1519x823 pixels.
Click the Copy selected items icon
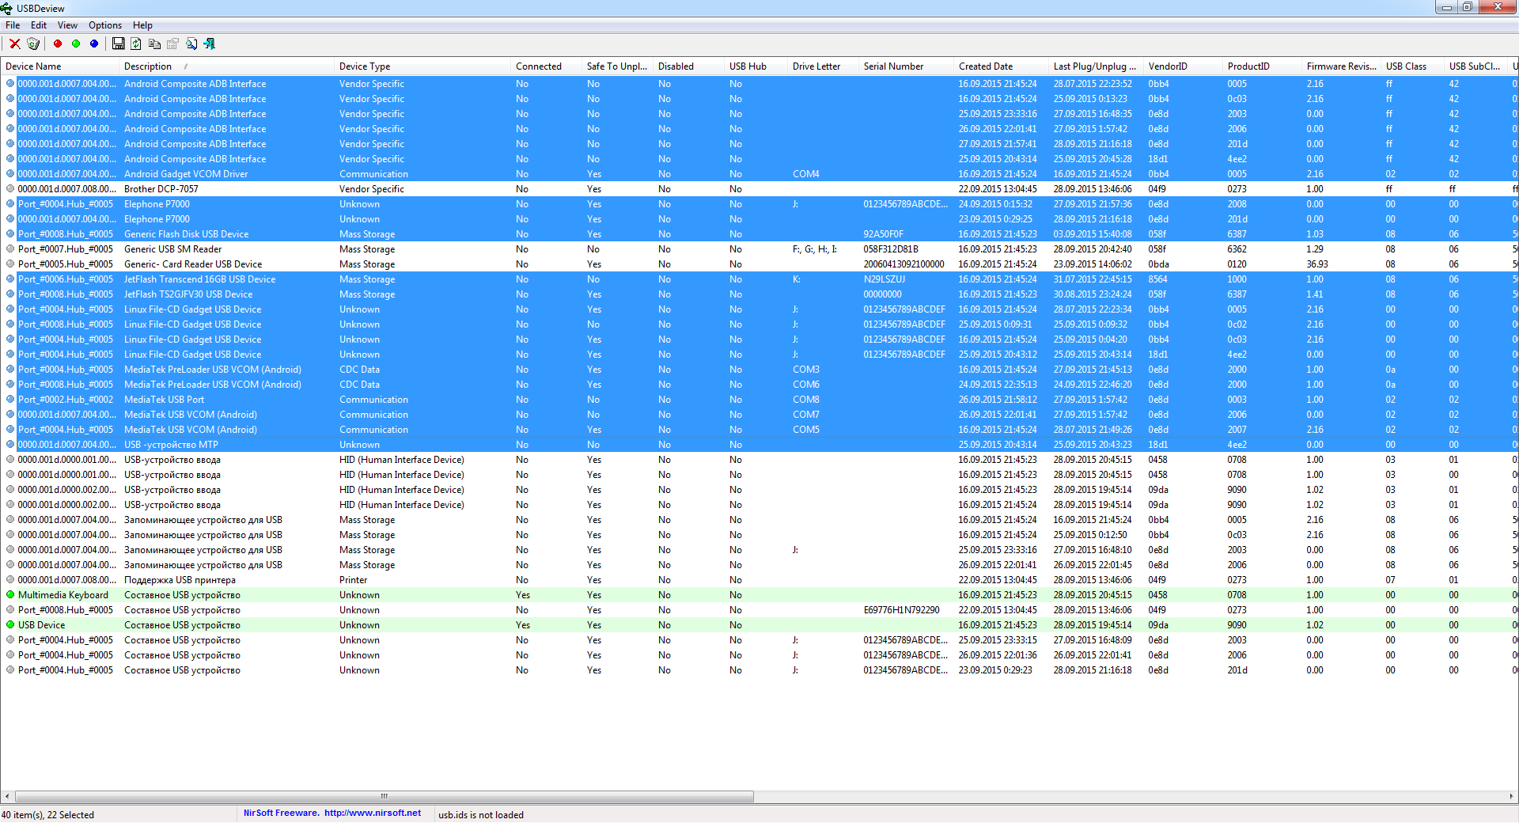coord(154,44)
